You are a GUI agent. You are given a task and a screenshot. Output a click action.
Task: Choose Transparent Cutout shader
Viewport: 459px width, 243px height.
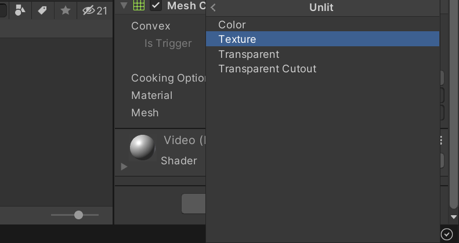(267, 69)
